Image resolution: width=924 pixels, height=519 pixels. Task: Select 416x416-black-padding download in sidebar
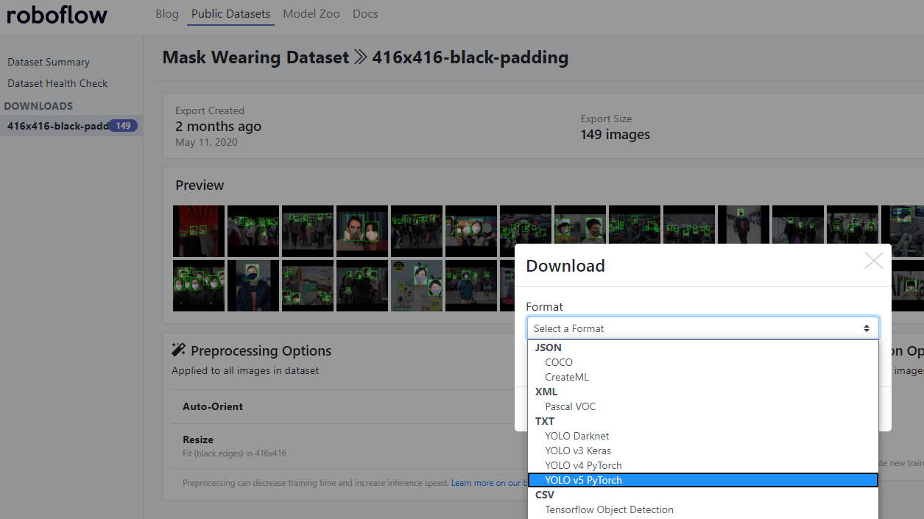tap(71, 126)
